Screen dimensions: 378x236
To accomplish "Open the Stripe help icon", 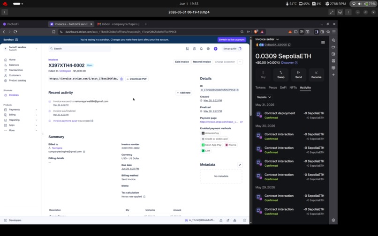I will pos(194,49).
